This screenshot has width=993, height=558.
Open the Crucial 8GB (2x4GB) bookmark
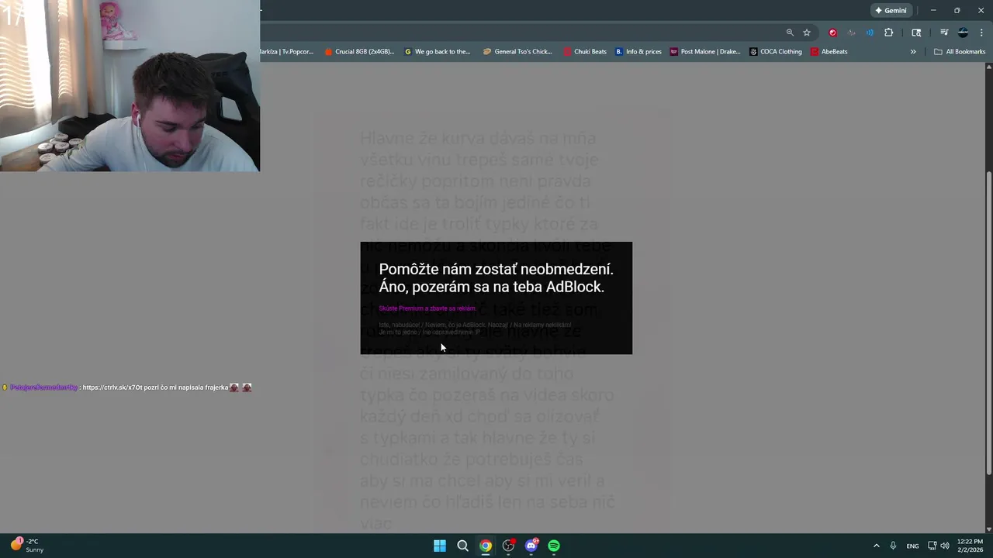(x=360, y=52)
